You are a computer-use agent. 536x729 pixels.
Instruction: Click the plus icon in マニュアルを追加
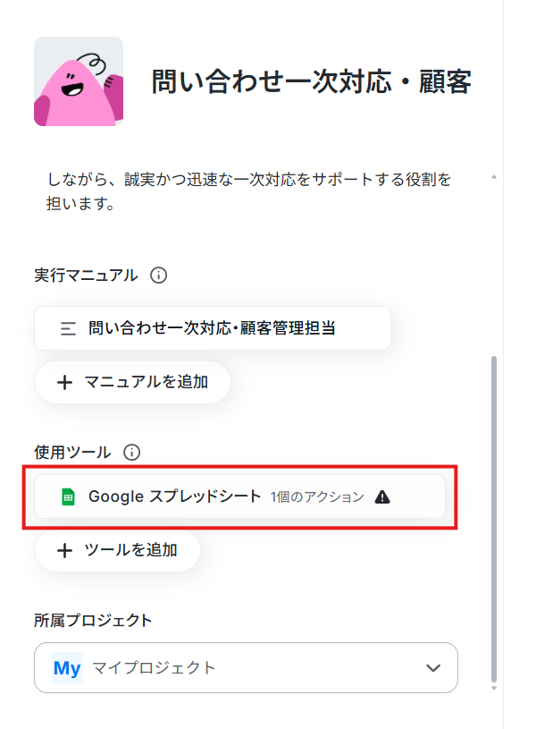point(64,382)
